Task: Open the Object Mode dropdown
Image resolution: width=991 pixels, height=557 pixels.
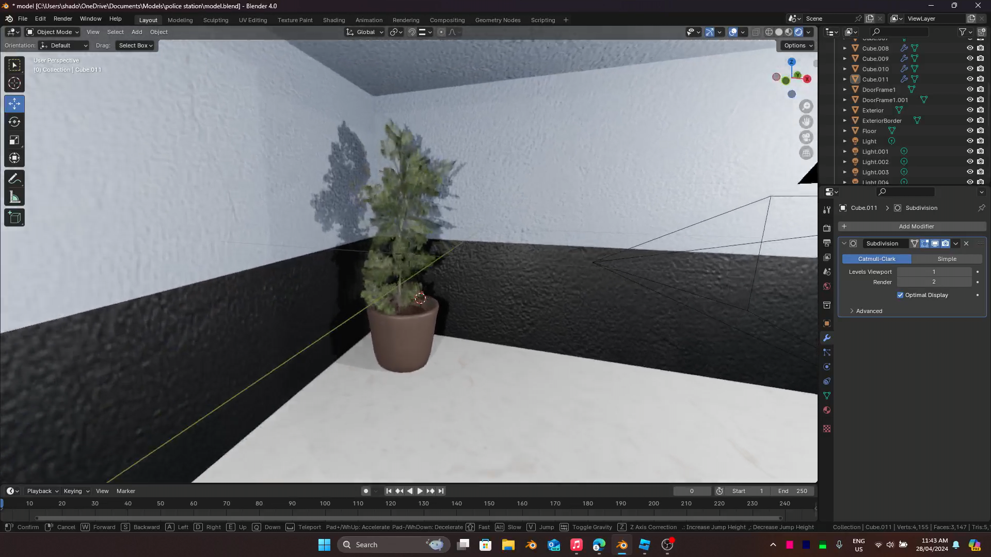Action: pyautogui.click(x=53, y=32)
